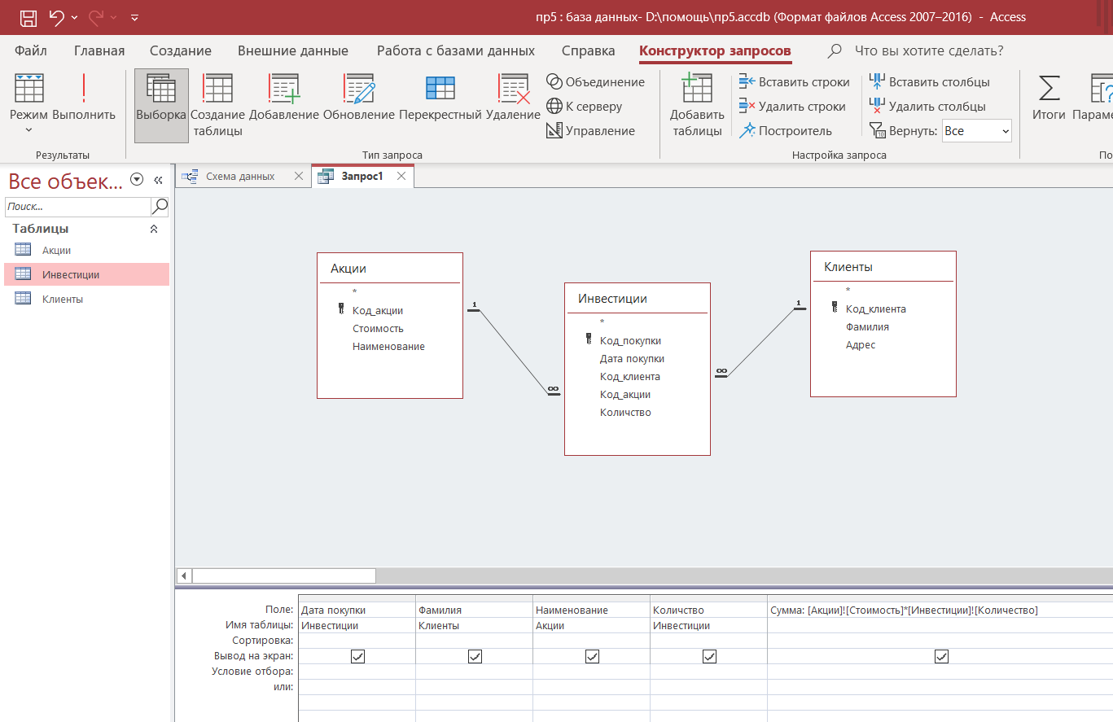
Task: Select Конструктор запросов ribbon tab
Action: click(x=715, y=50)
